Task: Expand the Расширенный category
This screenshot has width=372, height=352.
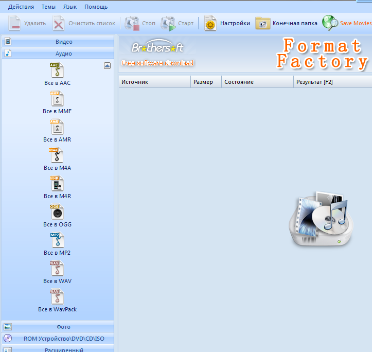Action: [x=58, y=349]
